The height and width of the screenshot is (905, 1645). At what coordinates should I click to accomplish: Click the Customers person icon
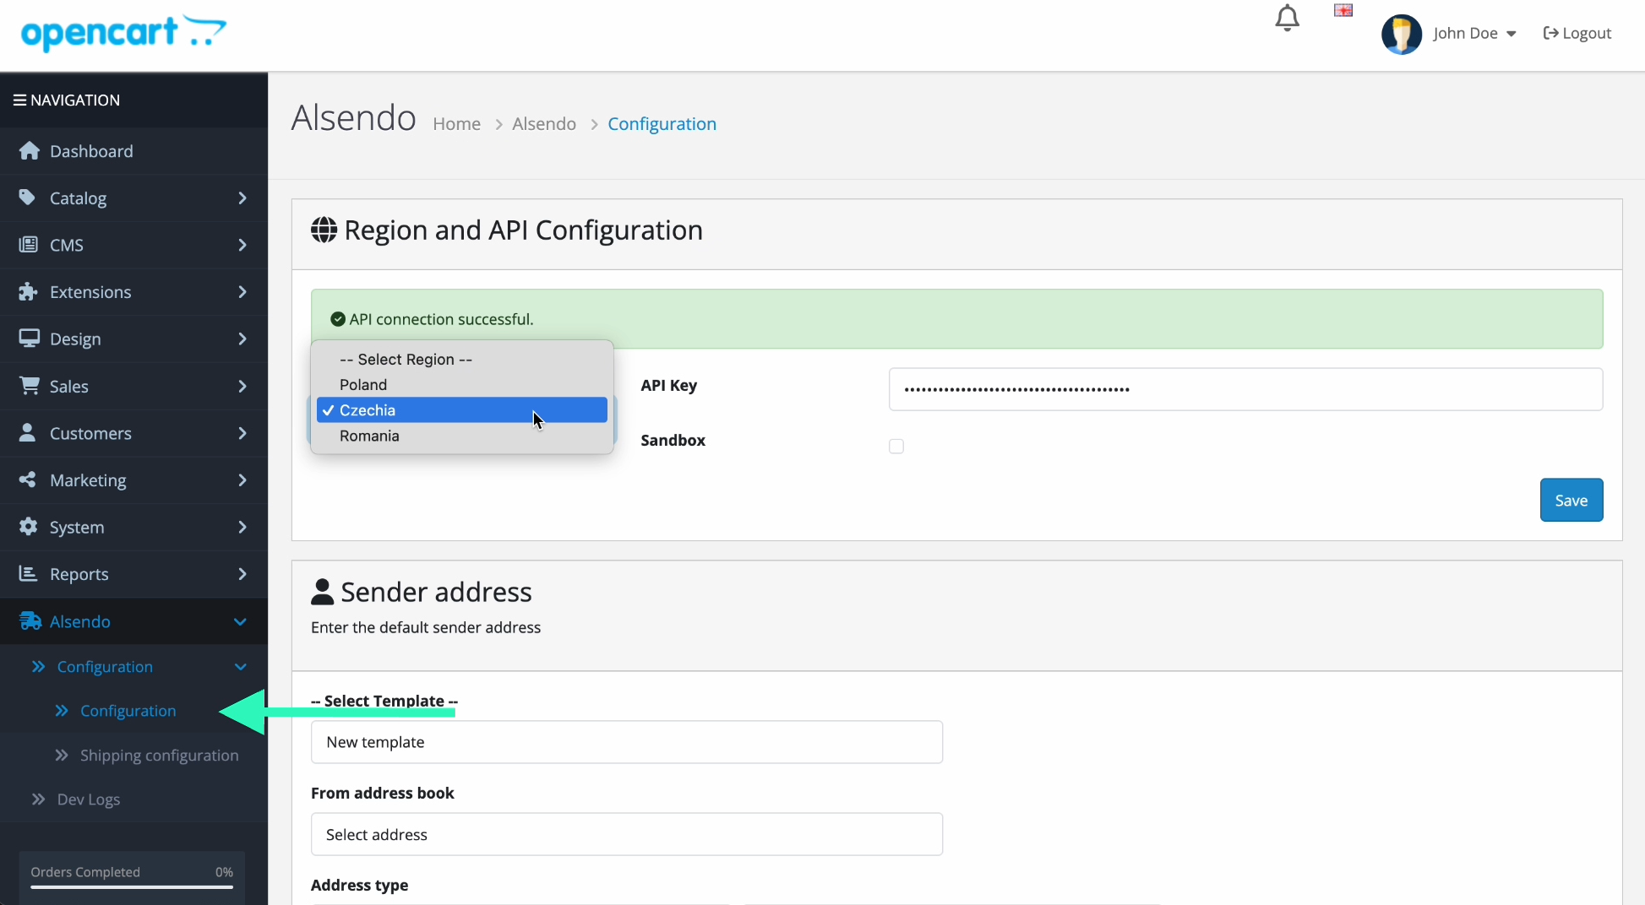pyautogui.click(x=28, y=432)
